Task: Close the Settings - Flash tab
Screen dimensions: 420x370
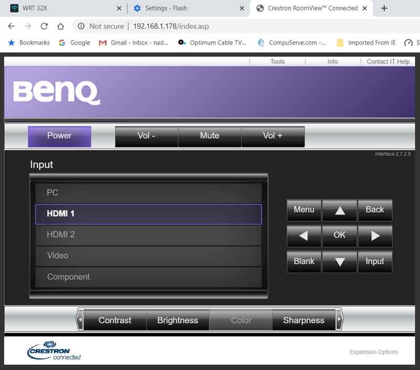Action: [x=242, y=8]
